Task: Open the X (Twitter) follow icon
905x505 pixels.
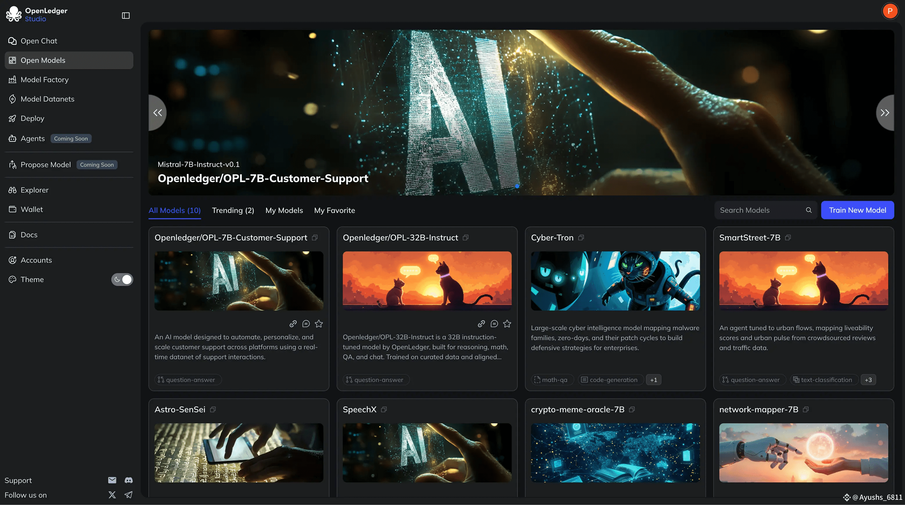Action: point(112,495)
